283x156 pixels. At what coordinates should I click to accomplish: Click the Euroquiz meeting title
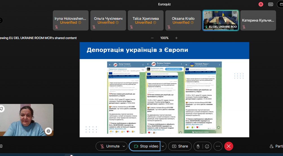coord(164,4)
